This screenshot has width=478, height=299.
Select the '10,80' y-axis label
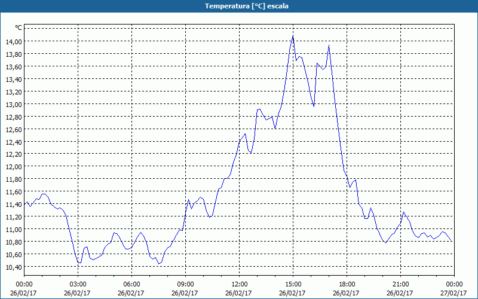tap(14, 242)
